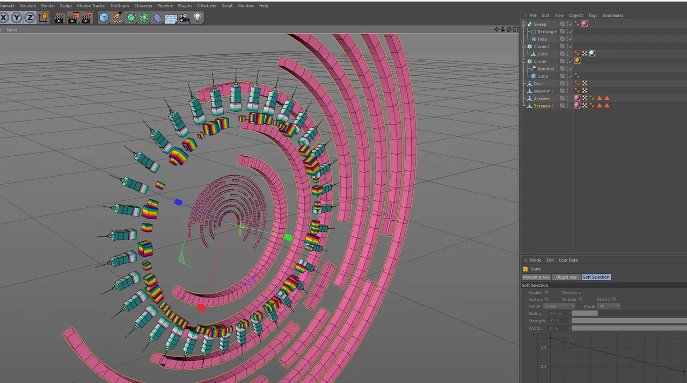
Task: Toggle visibility dots for Disc.1
Action: [568, 83]
